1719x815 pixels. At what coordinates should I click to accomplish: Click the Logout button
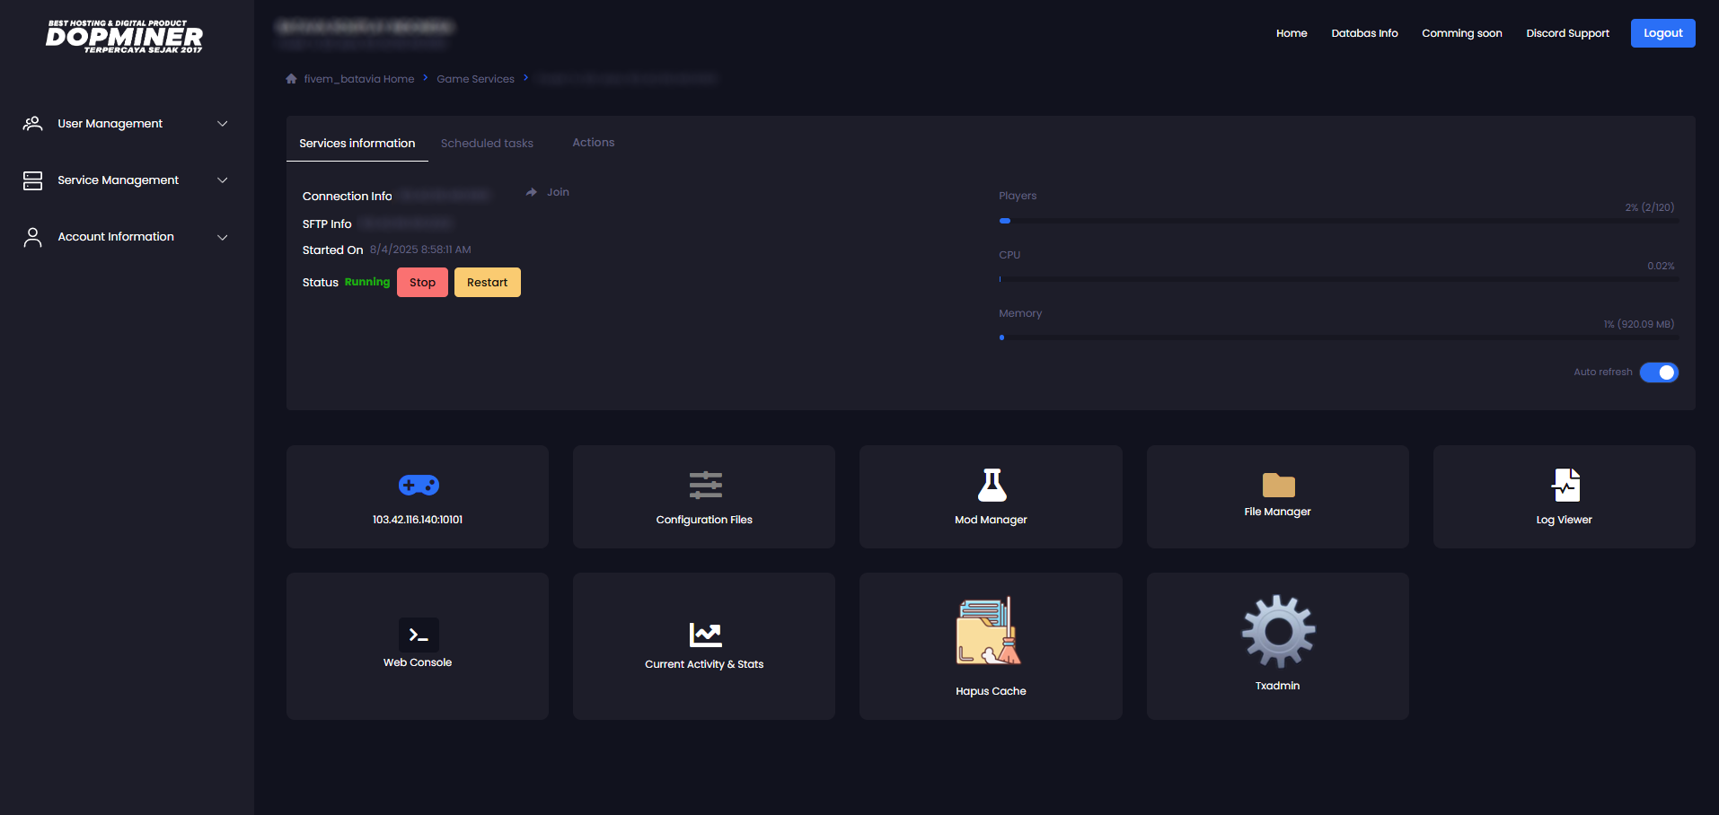pos(1662,33)
